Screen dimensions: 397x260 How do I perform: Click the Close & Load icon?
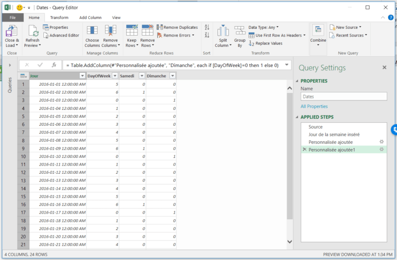coord(11,30)
